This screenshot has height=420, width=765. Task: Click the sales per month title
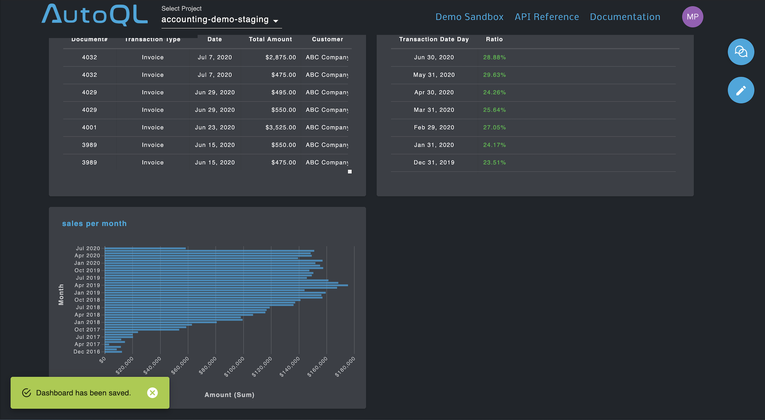(94, 224)
